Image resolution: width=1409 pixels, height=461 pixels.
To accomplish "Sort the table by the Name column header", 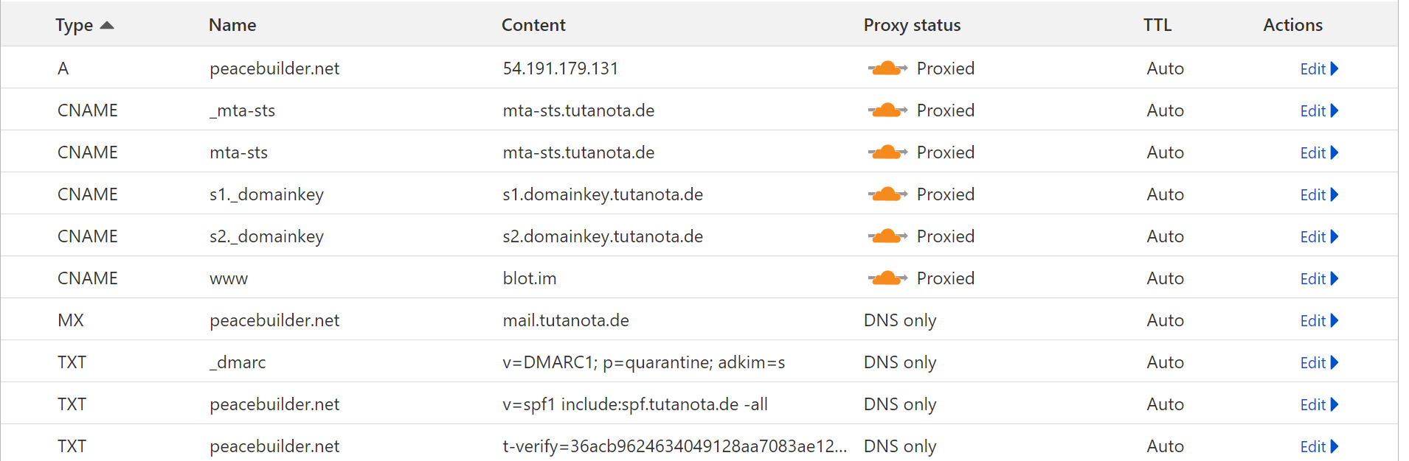I will click(x=232, y=25).
